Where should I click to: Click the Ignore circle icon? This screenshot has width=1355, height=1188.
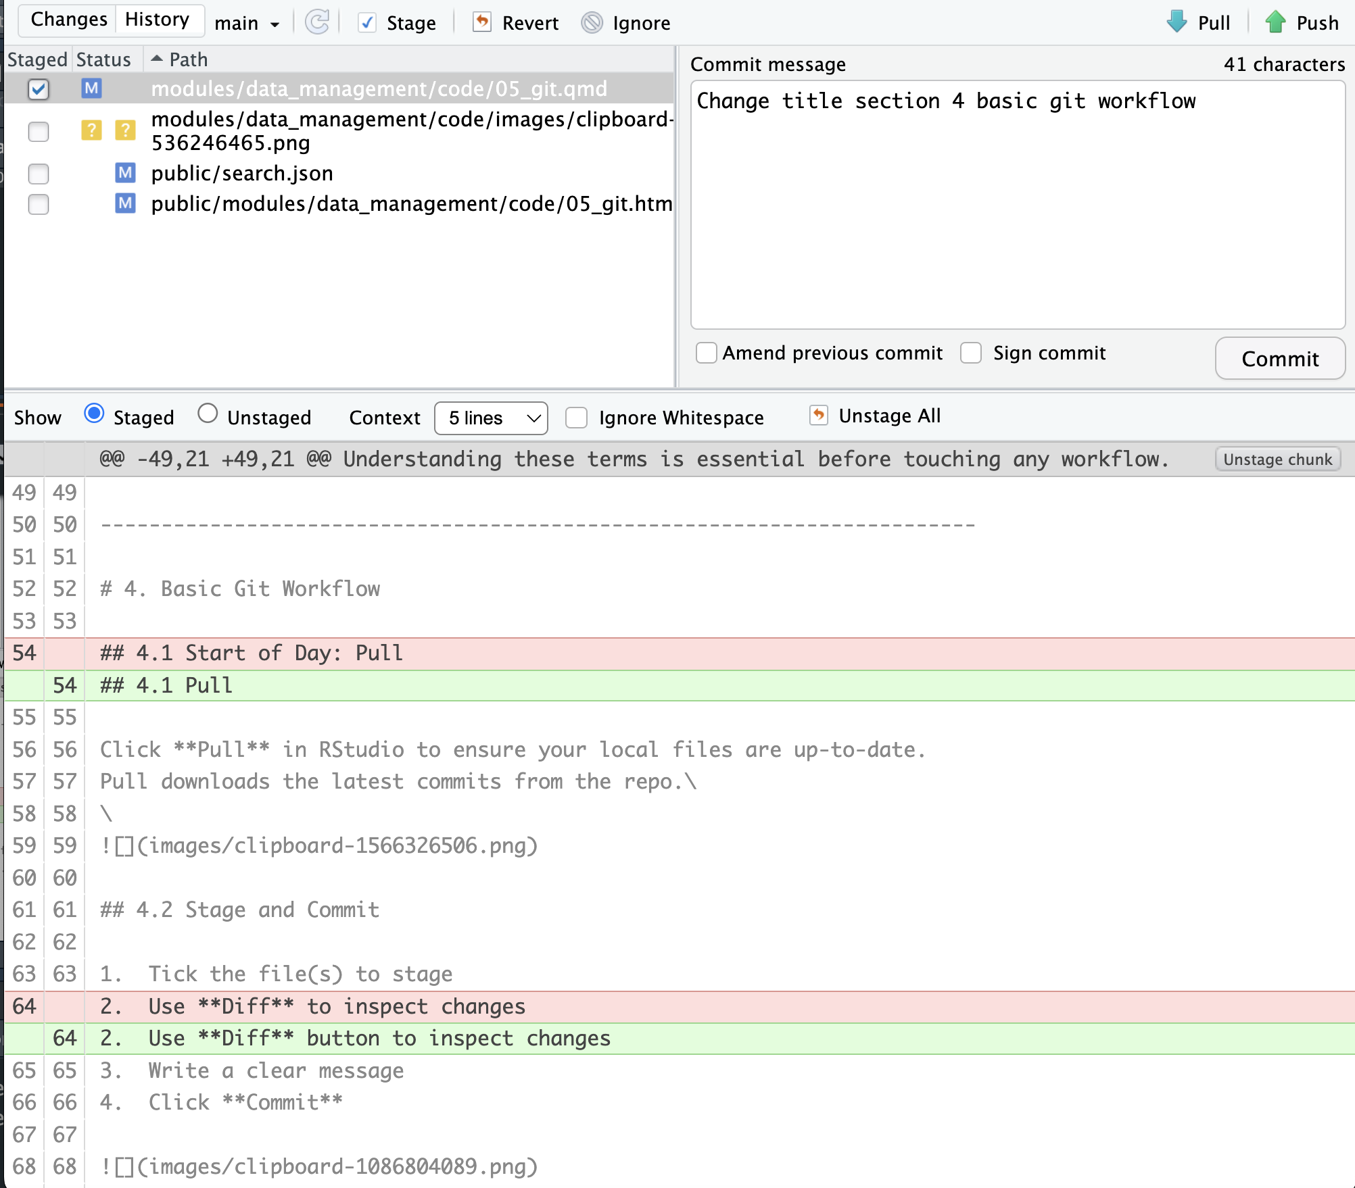[x=592, y=23]
